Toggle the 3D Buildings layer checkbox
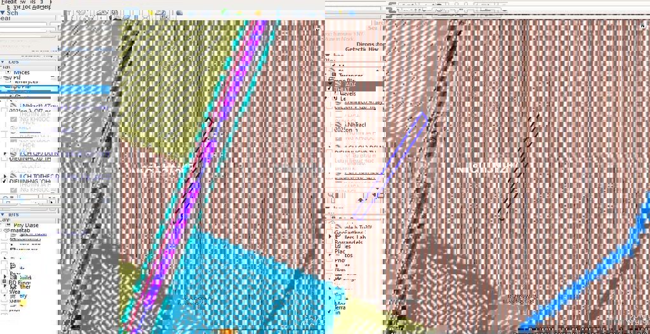Image resolution: width=650 pixels, height=334 pixels. [4, 277]
